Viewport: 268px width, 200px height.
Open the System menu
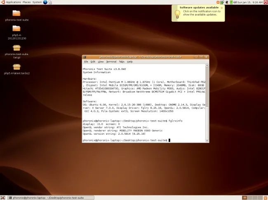coord(37,2)
